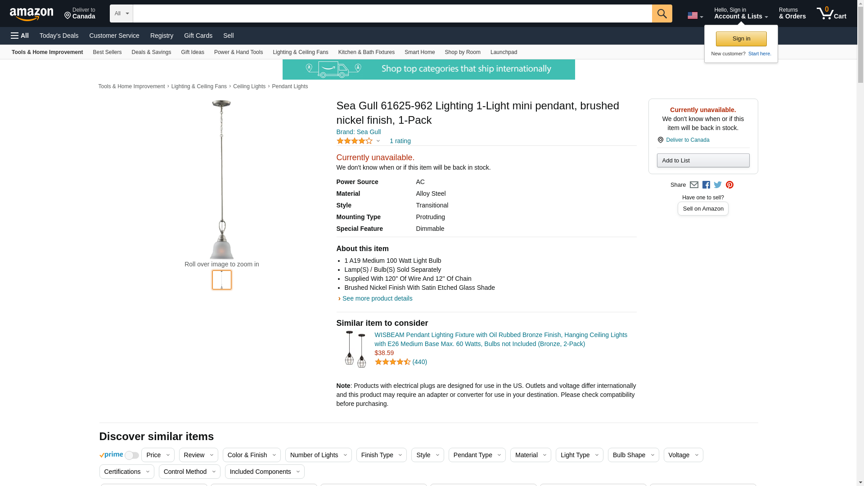
Task: Click the star rating display
Action: coord(355,141)
